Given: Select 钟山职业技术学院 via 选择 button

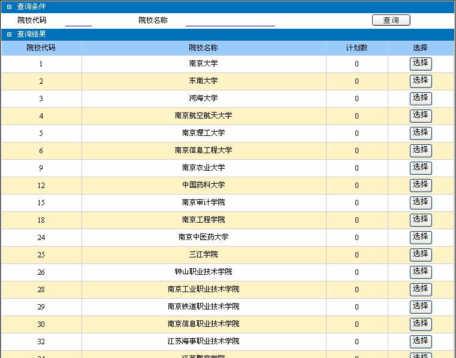Looking at the screenshot, I should [x=420, y=272].
